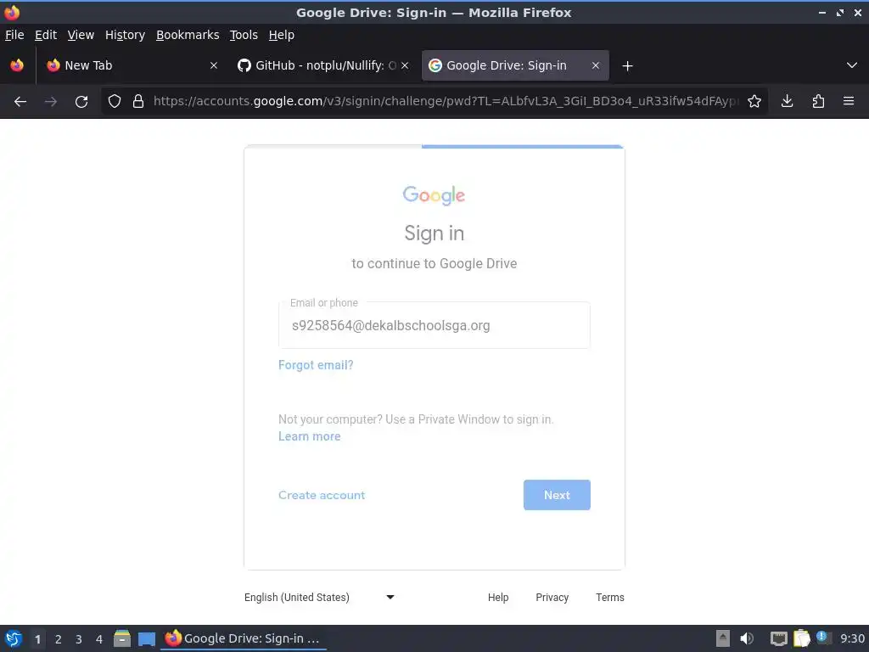The height and width of the screenshot is (652, 869).
Task: Open the Privacy footer link
Action: point(552,597)
